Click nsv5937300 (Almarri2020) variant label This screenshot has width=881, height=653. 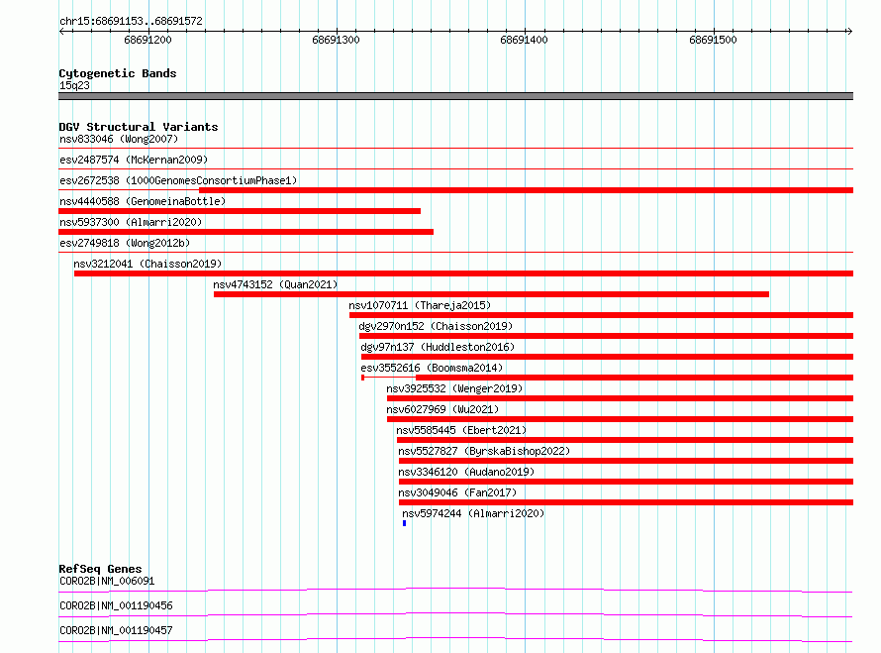(x=131, y=222)
